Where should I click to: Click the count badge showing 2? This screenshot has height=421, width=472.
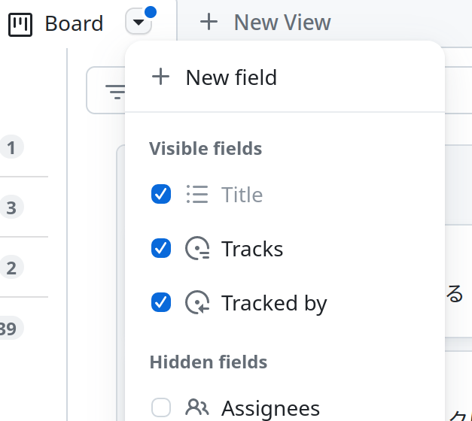11,268
